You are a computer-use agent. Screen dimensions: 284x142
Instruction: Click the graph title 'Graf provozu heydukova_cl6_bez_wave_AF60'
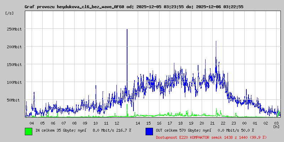pyautogui.click(x=74, y=7)
